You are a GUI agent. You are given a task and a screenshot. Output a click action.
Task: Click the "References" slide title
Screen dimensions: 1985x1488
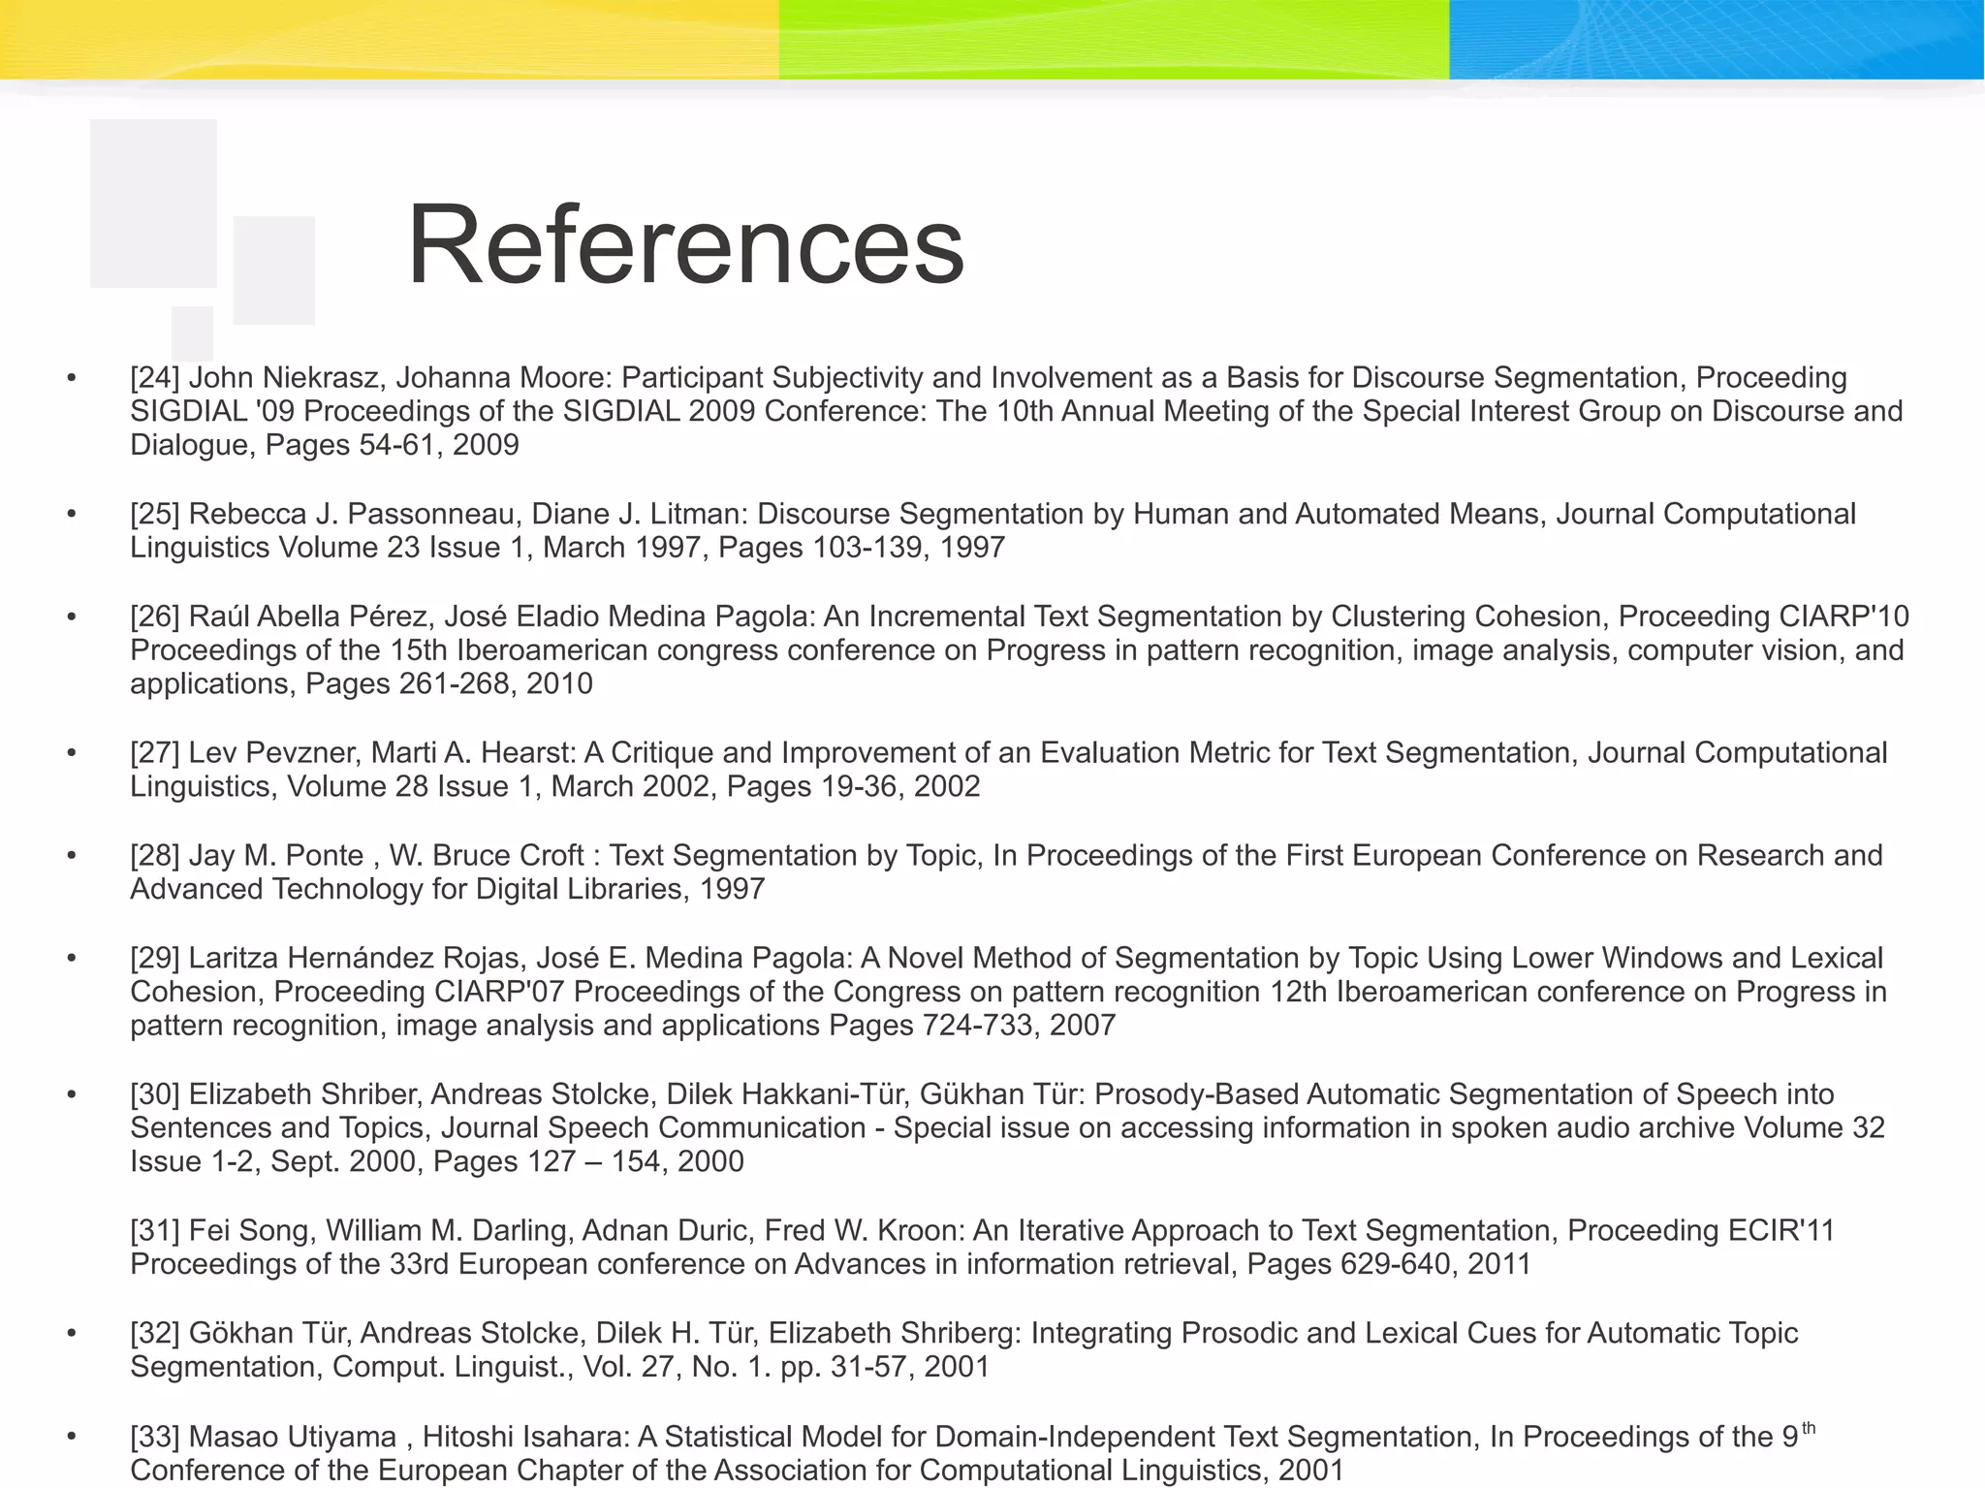click(x=685, y=245)
